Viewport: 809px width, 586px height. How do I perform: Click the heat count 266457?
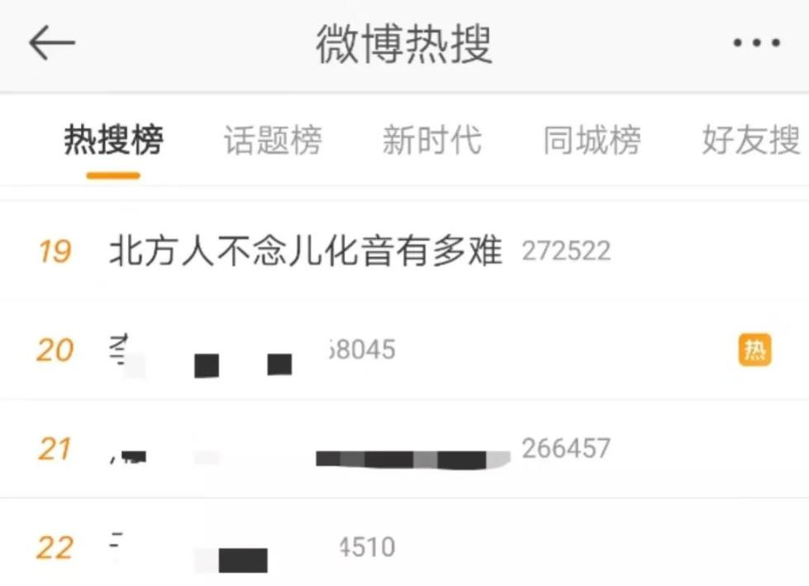(x=567, y=448)
